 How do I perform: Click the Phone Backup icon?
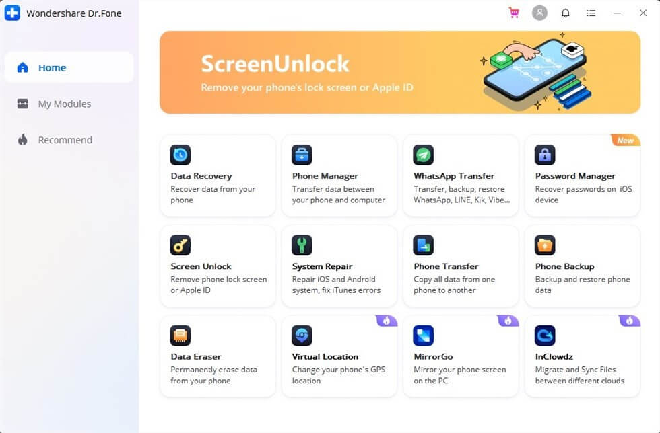coord(545,245)
